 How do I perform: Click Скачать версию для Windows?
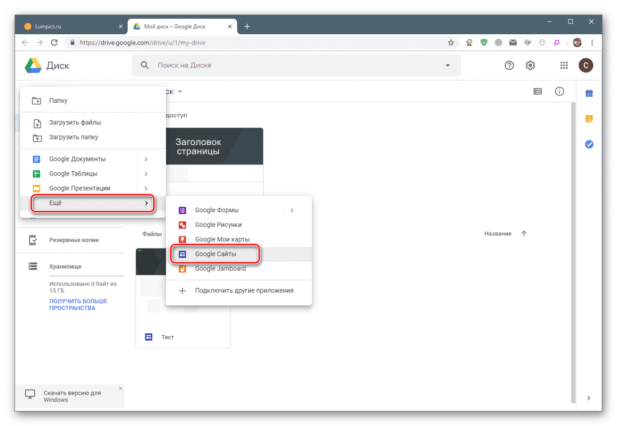[72, 396]
